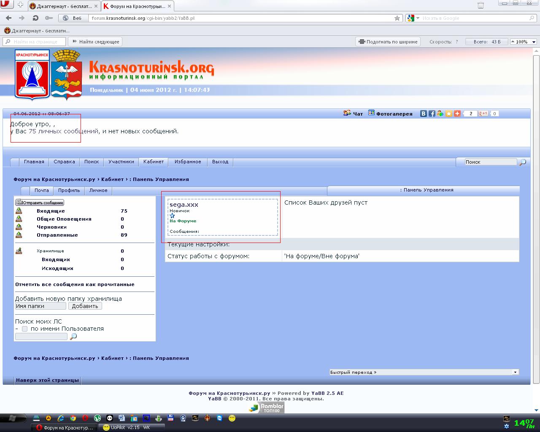Screen dimensions: 540x432
Task: Open the Почта sub-tab
Action: click(x=42, y=190)
